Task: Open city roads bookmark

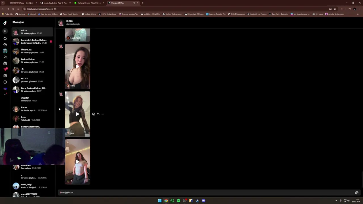Action: coord(318,14)
